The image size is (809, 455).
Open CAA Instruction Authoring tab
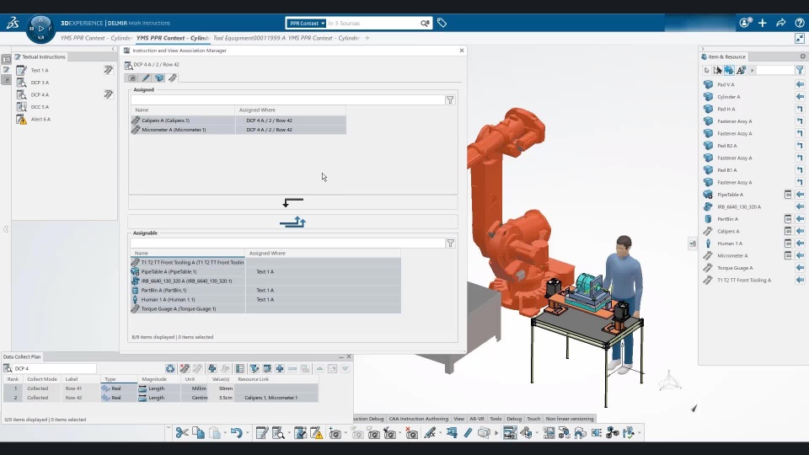419,419
